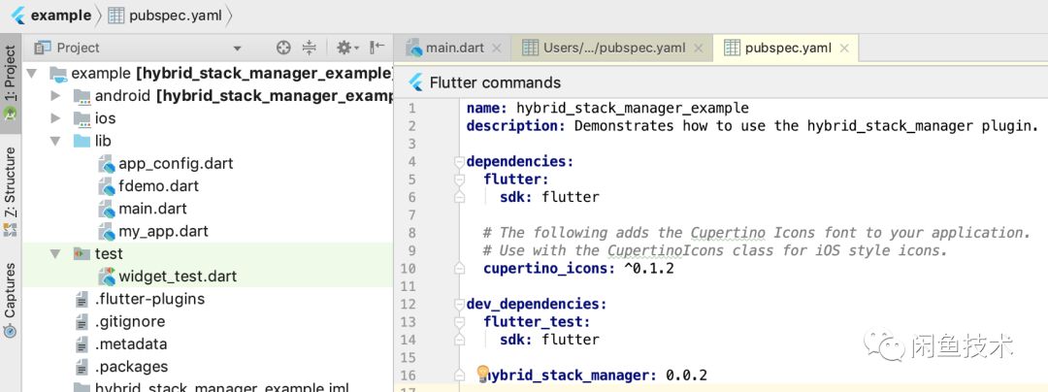The width and height of the screenshot is (1048, 392).
Task: Click the my_app.dart file icon
Action: coord(107,232)
